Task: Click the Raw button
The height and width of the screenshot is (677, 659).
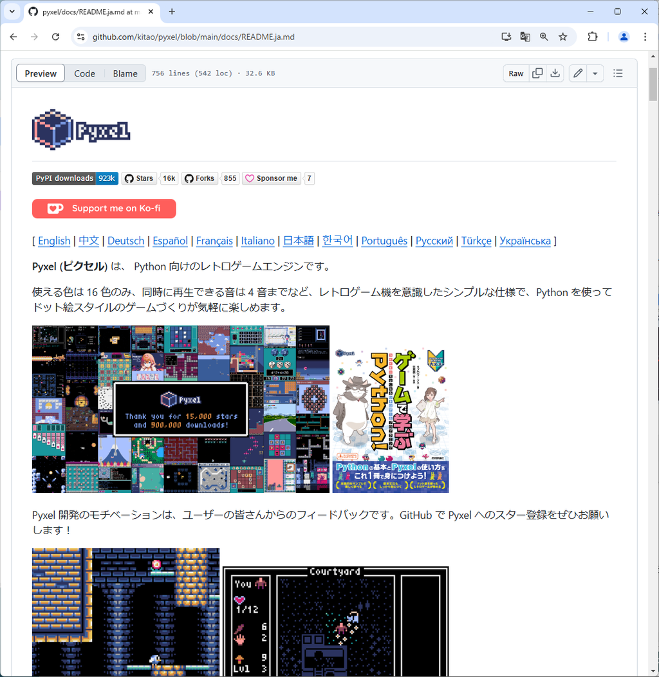Action: coord(516,73)
